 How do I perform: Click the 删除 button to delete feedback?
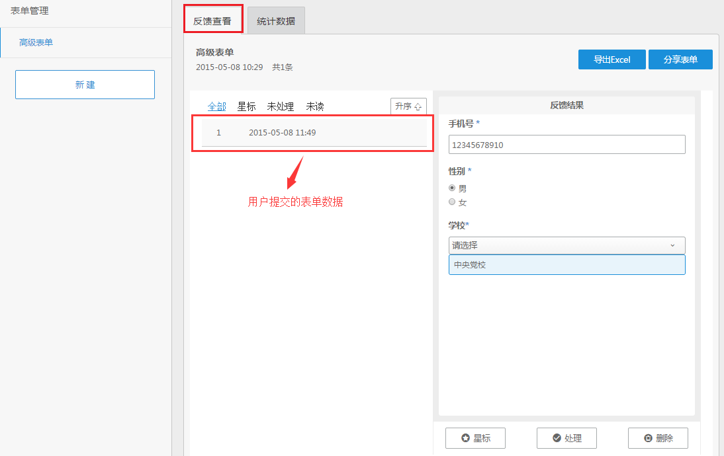coord(658,438)
